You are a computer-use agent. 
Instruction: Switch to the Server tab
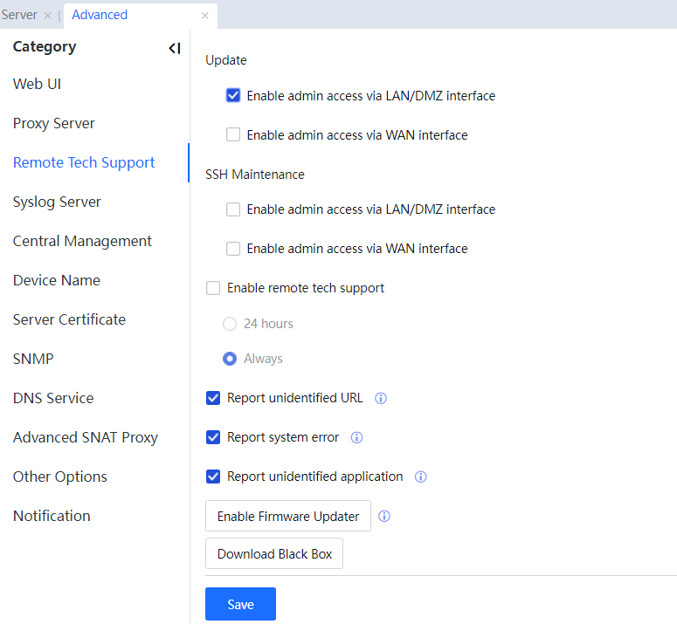19,15
